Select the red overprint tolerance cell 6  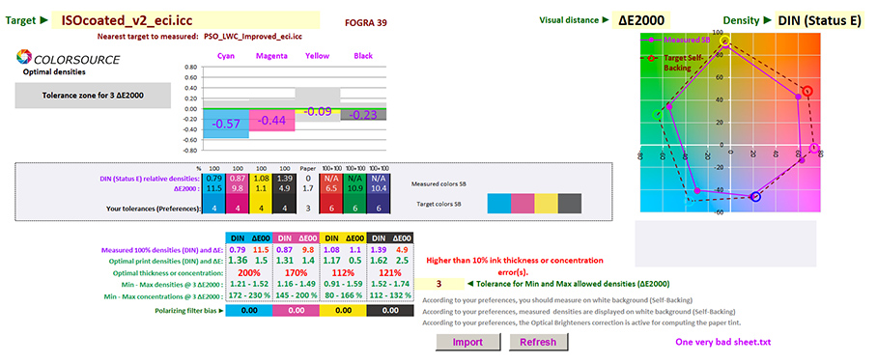point(330,209)
